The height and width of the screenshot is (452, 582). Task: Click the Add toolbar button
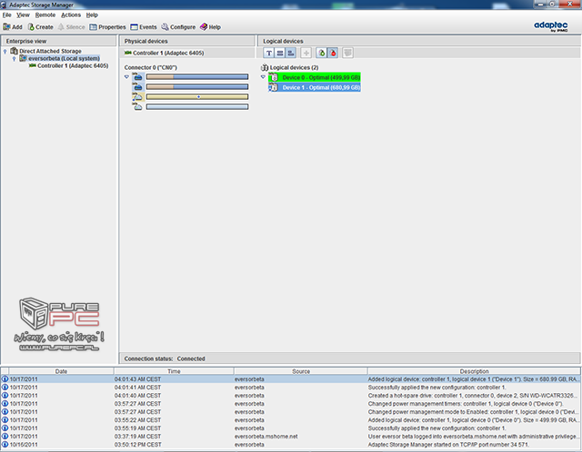point(13,27)
